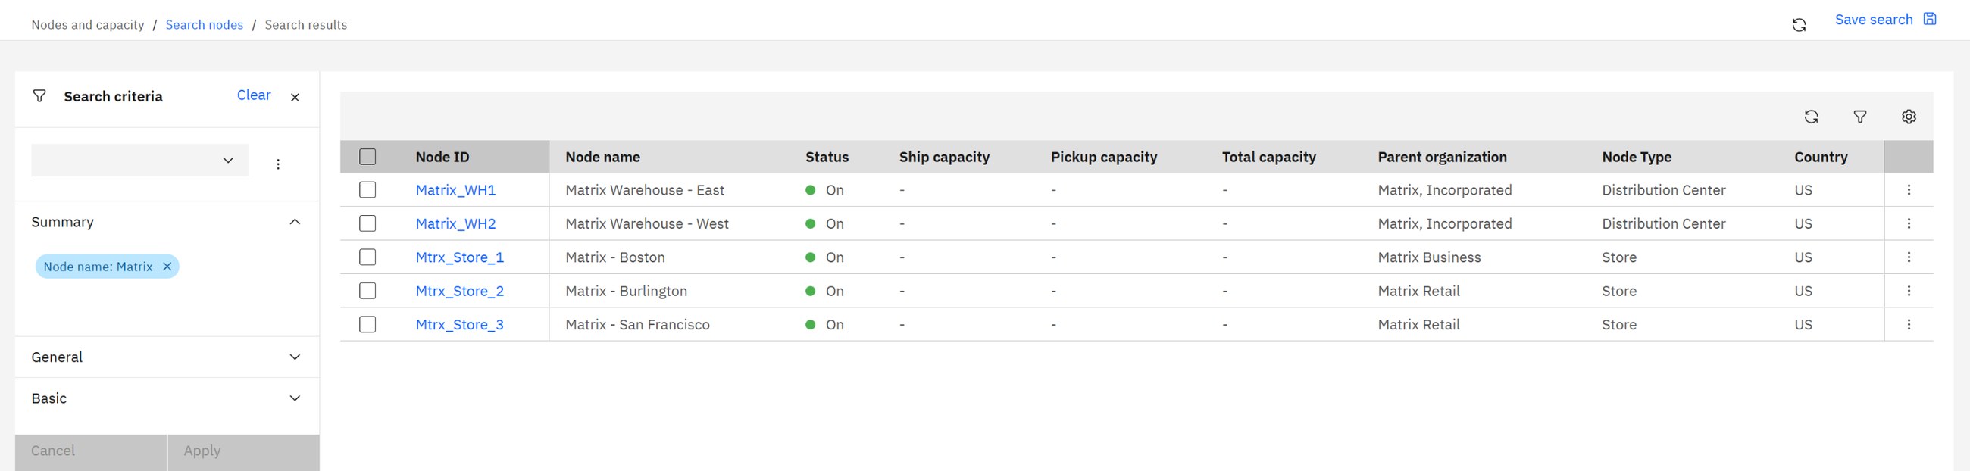Image resolution: width=1970 pixels, height=471 pixels.
Task: Click the Save search floppy disk icon
Action: coord(1930,19)
